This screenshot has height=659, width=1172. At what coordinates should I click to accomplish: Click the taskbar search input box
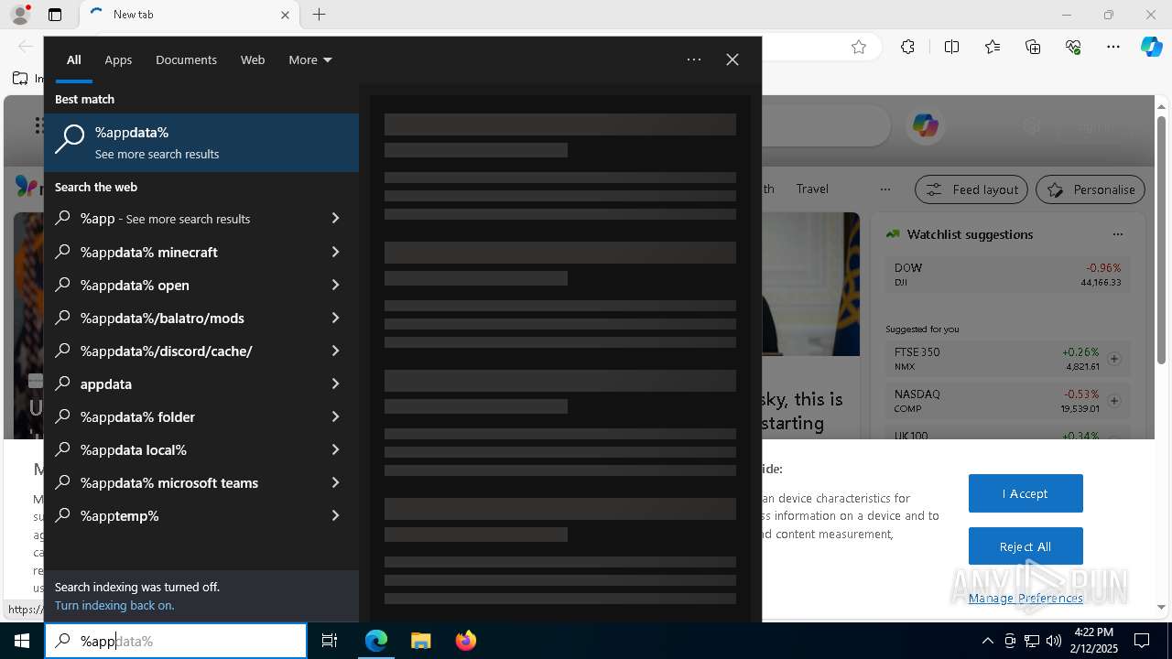(176, 641)
